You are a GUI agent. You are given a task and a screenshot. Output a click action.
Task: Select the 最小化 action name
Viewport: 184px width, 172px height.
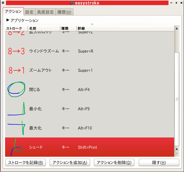click(x=35, y=109)
